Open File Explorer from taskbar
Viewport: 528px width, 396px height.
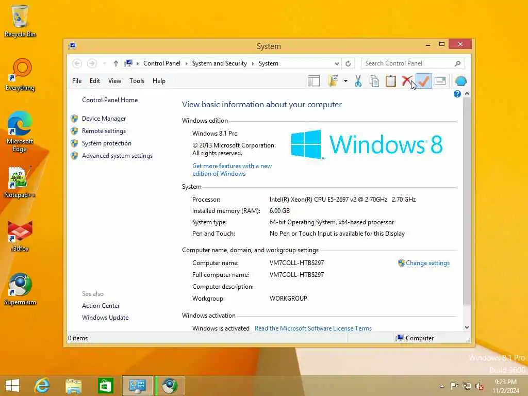pos(73,386)
